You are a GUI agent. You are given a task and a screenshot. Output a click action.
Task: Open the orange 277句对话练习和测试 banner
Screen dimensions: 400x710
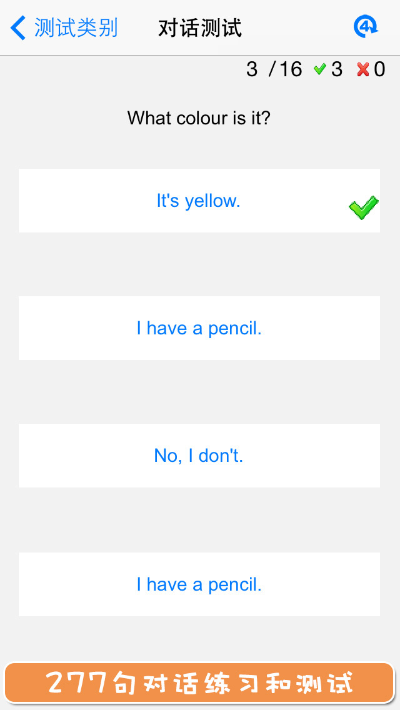(x=200, y=683)
